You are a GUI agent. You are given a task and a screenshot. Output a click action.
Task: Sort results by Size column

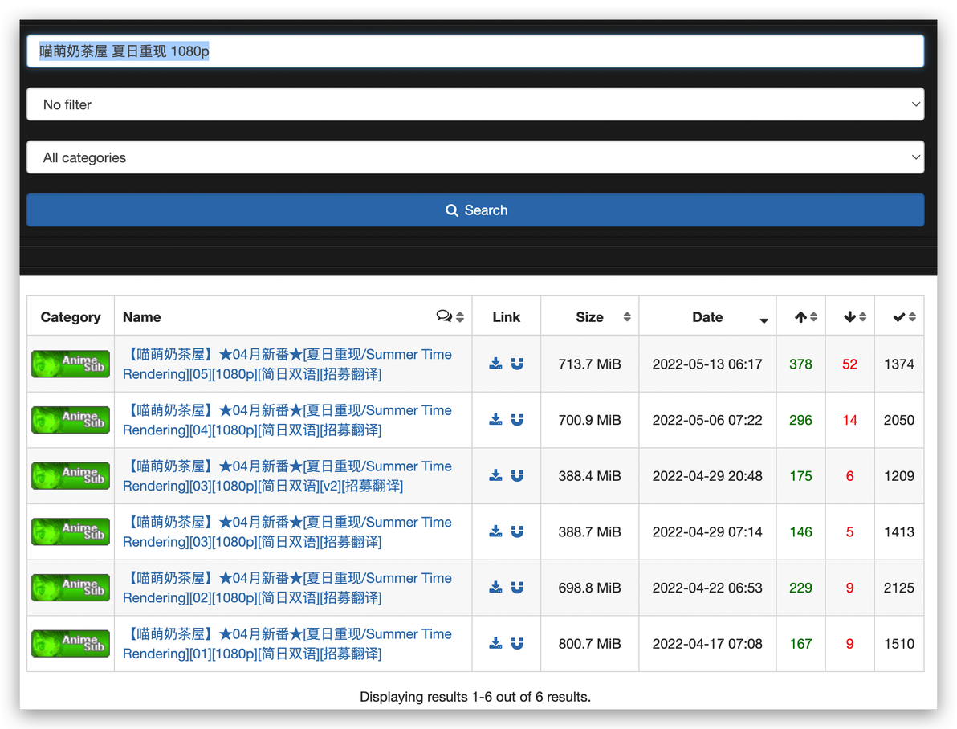click(x=589, y=316)
